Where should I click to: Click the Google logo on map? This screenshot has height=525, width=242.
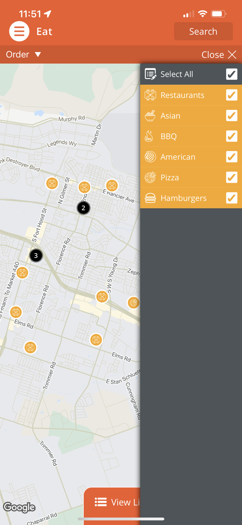click(19, 507)
